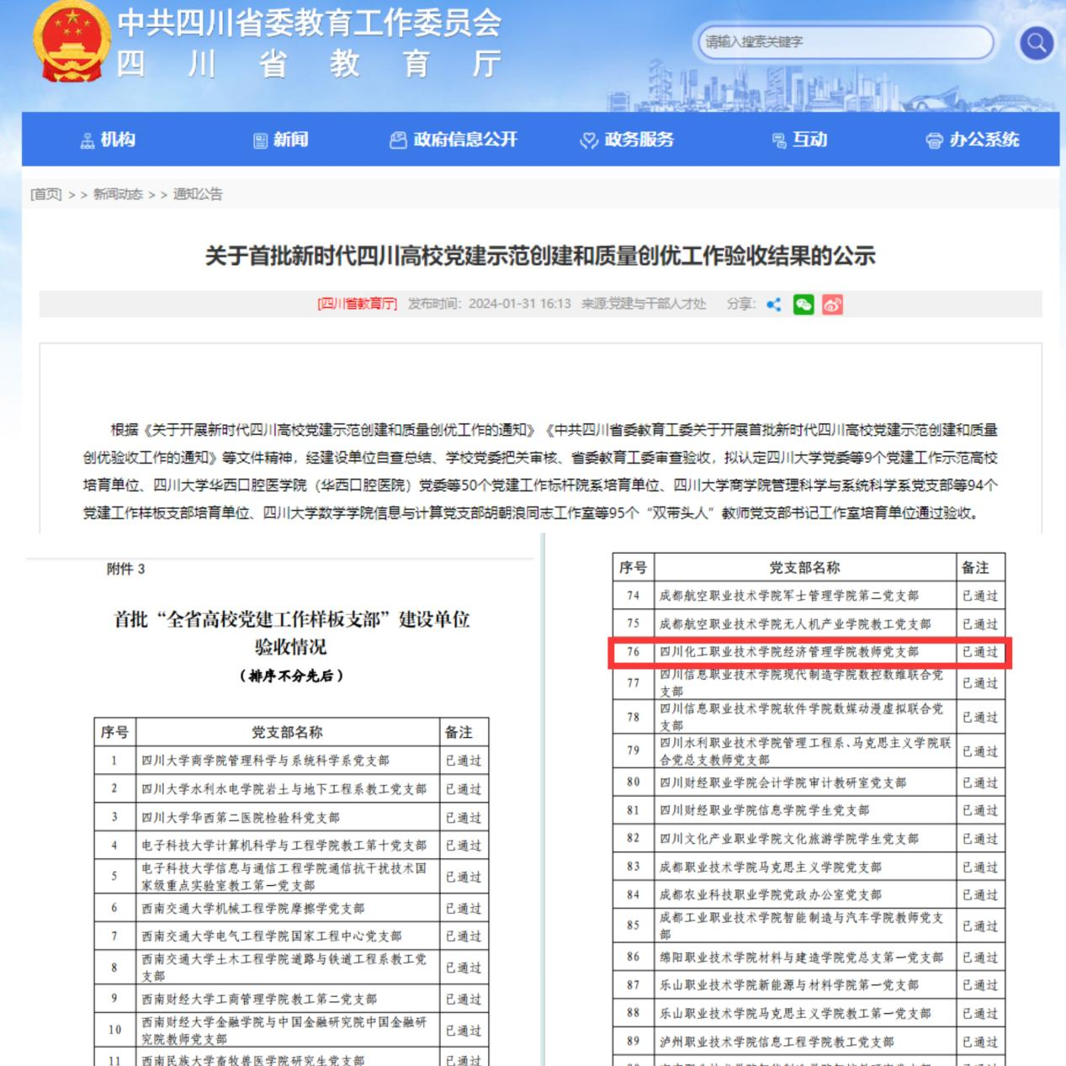This screenshot has height=1066, width=1066.
Task: Click the national emblem logo
Action: tap(71, 42)
